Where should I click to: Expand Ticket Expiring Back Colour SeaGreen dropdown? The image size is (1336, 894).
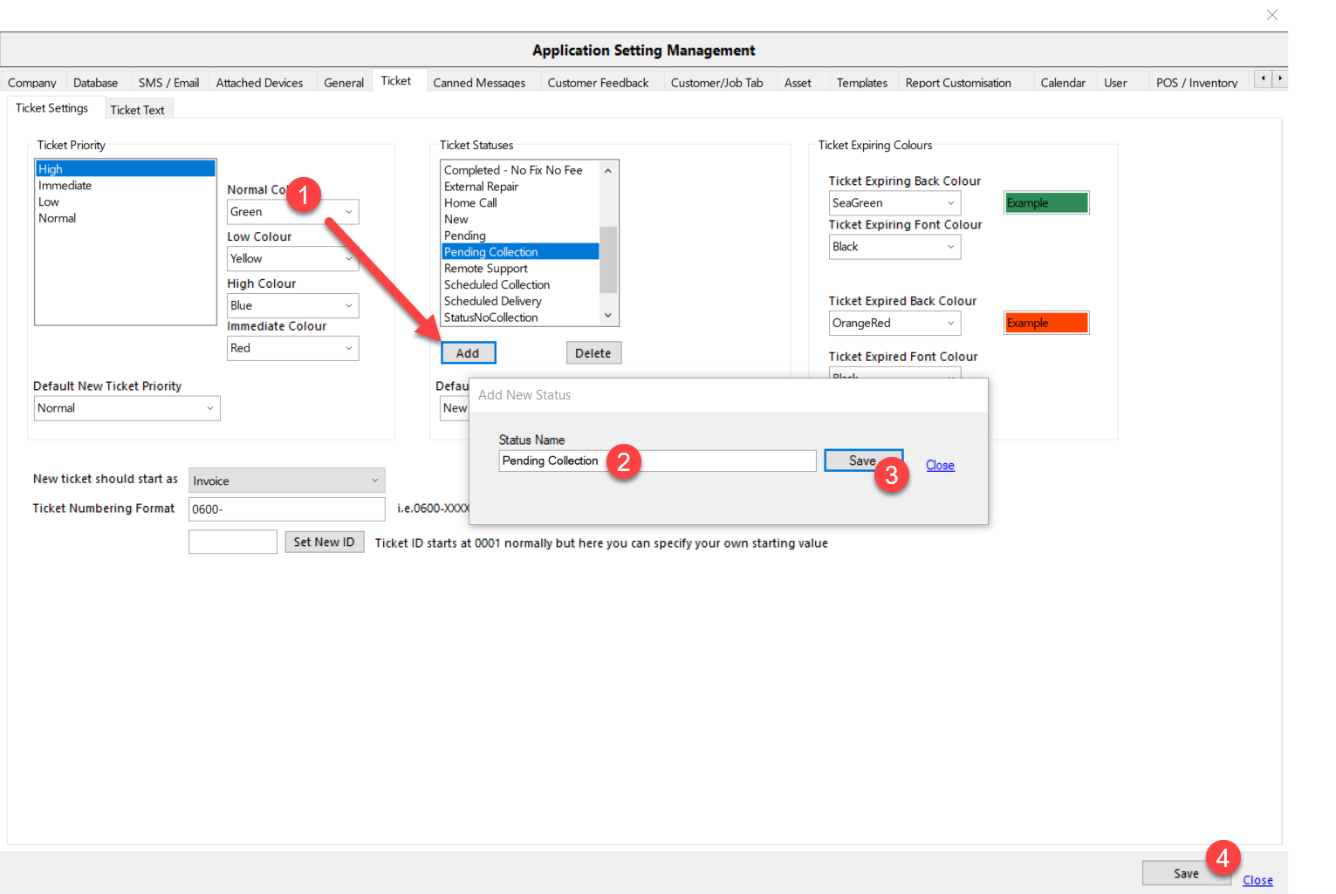pyautogui.click(x=894, y=203)
